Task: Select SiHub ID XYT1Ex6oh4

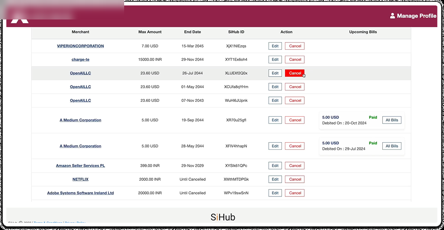Action: tap(236, 59)
